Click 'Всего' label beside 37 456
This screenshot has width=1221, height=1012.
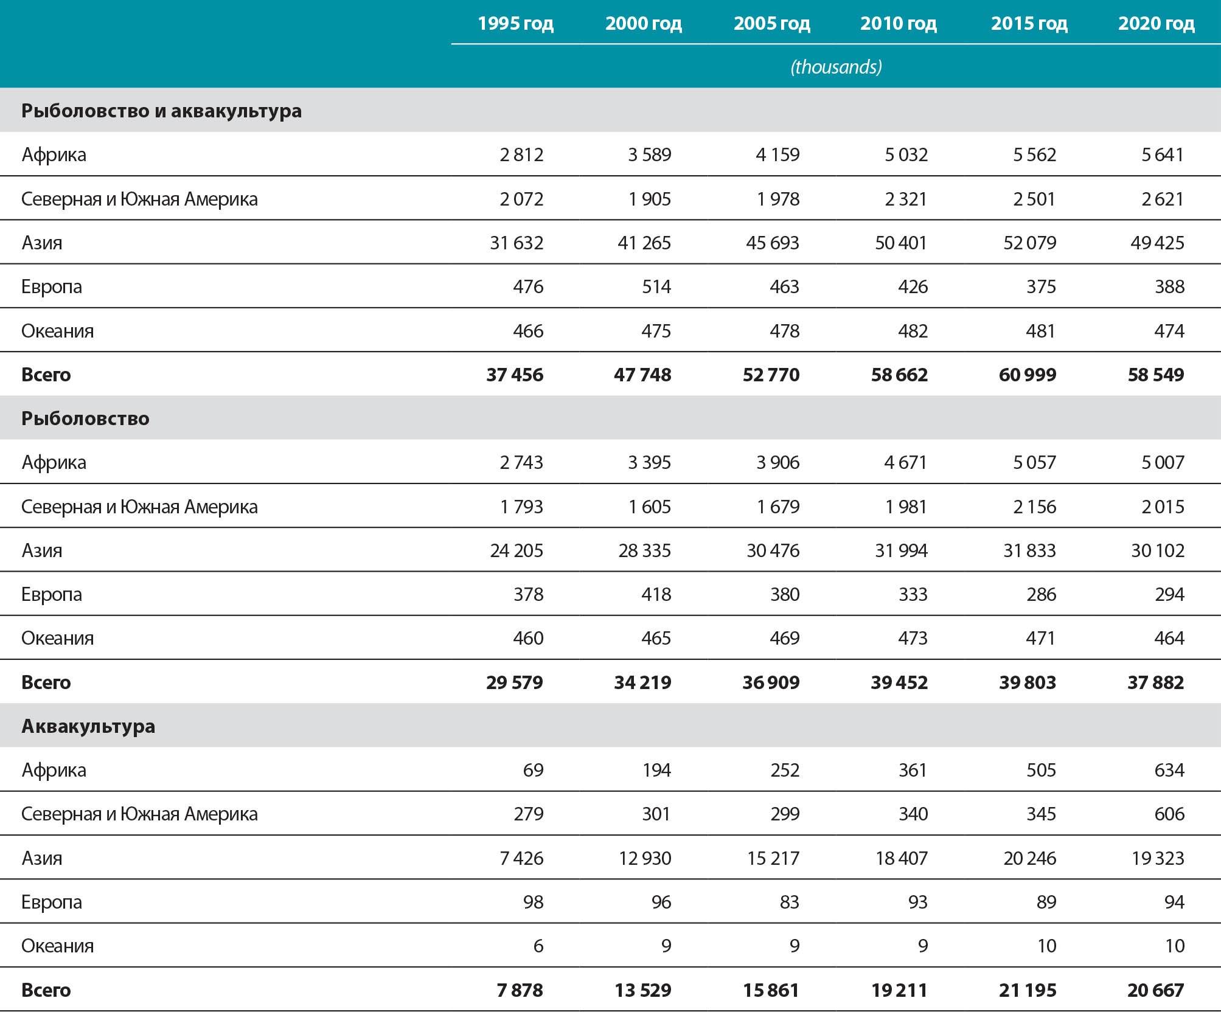(x=46, y=375)
